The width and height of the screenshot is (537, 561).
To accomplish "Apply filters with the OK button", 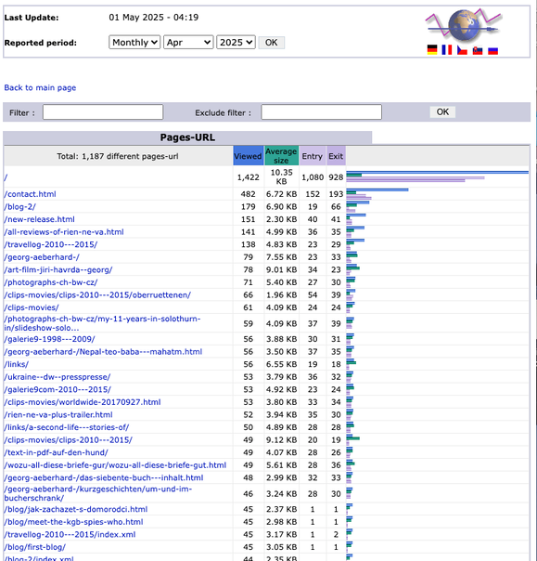I will (x=442, y=112).
